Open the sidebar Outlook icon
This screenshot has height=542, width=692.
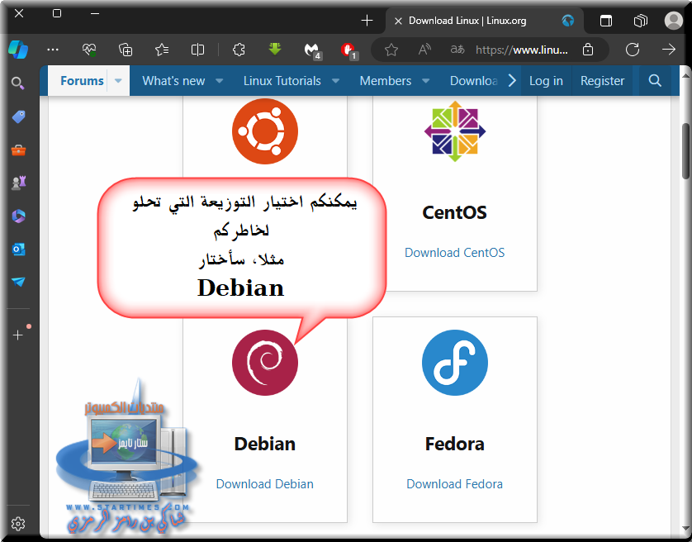(18, 250)
